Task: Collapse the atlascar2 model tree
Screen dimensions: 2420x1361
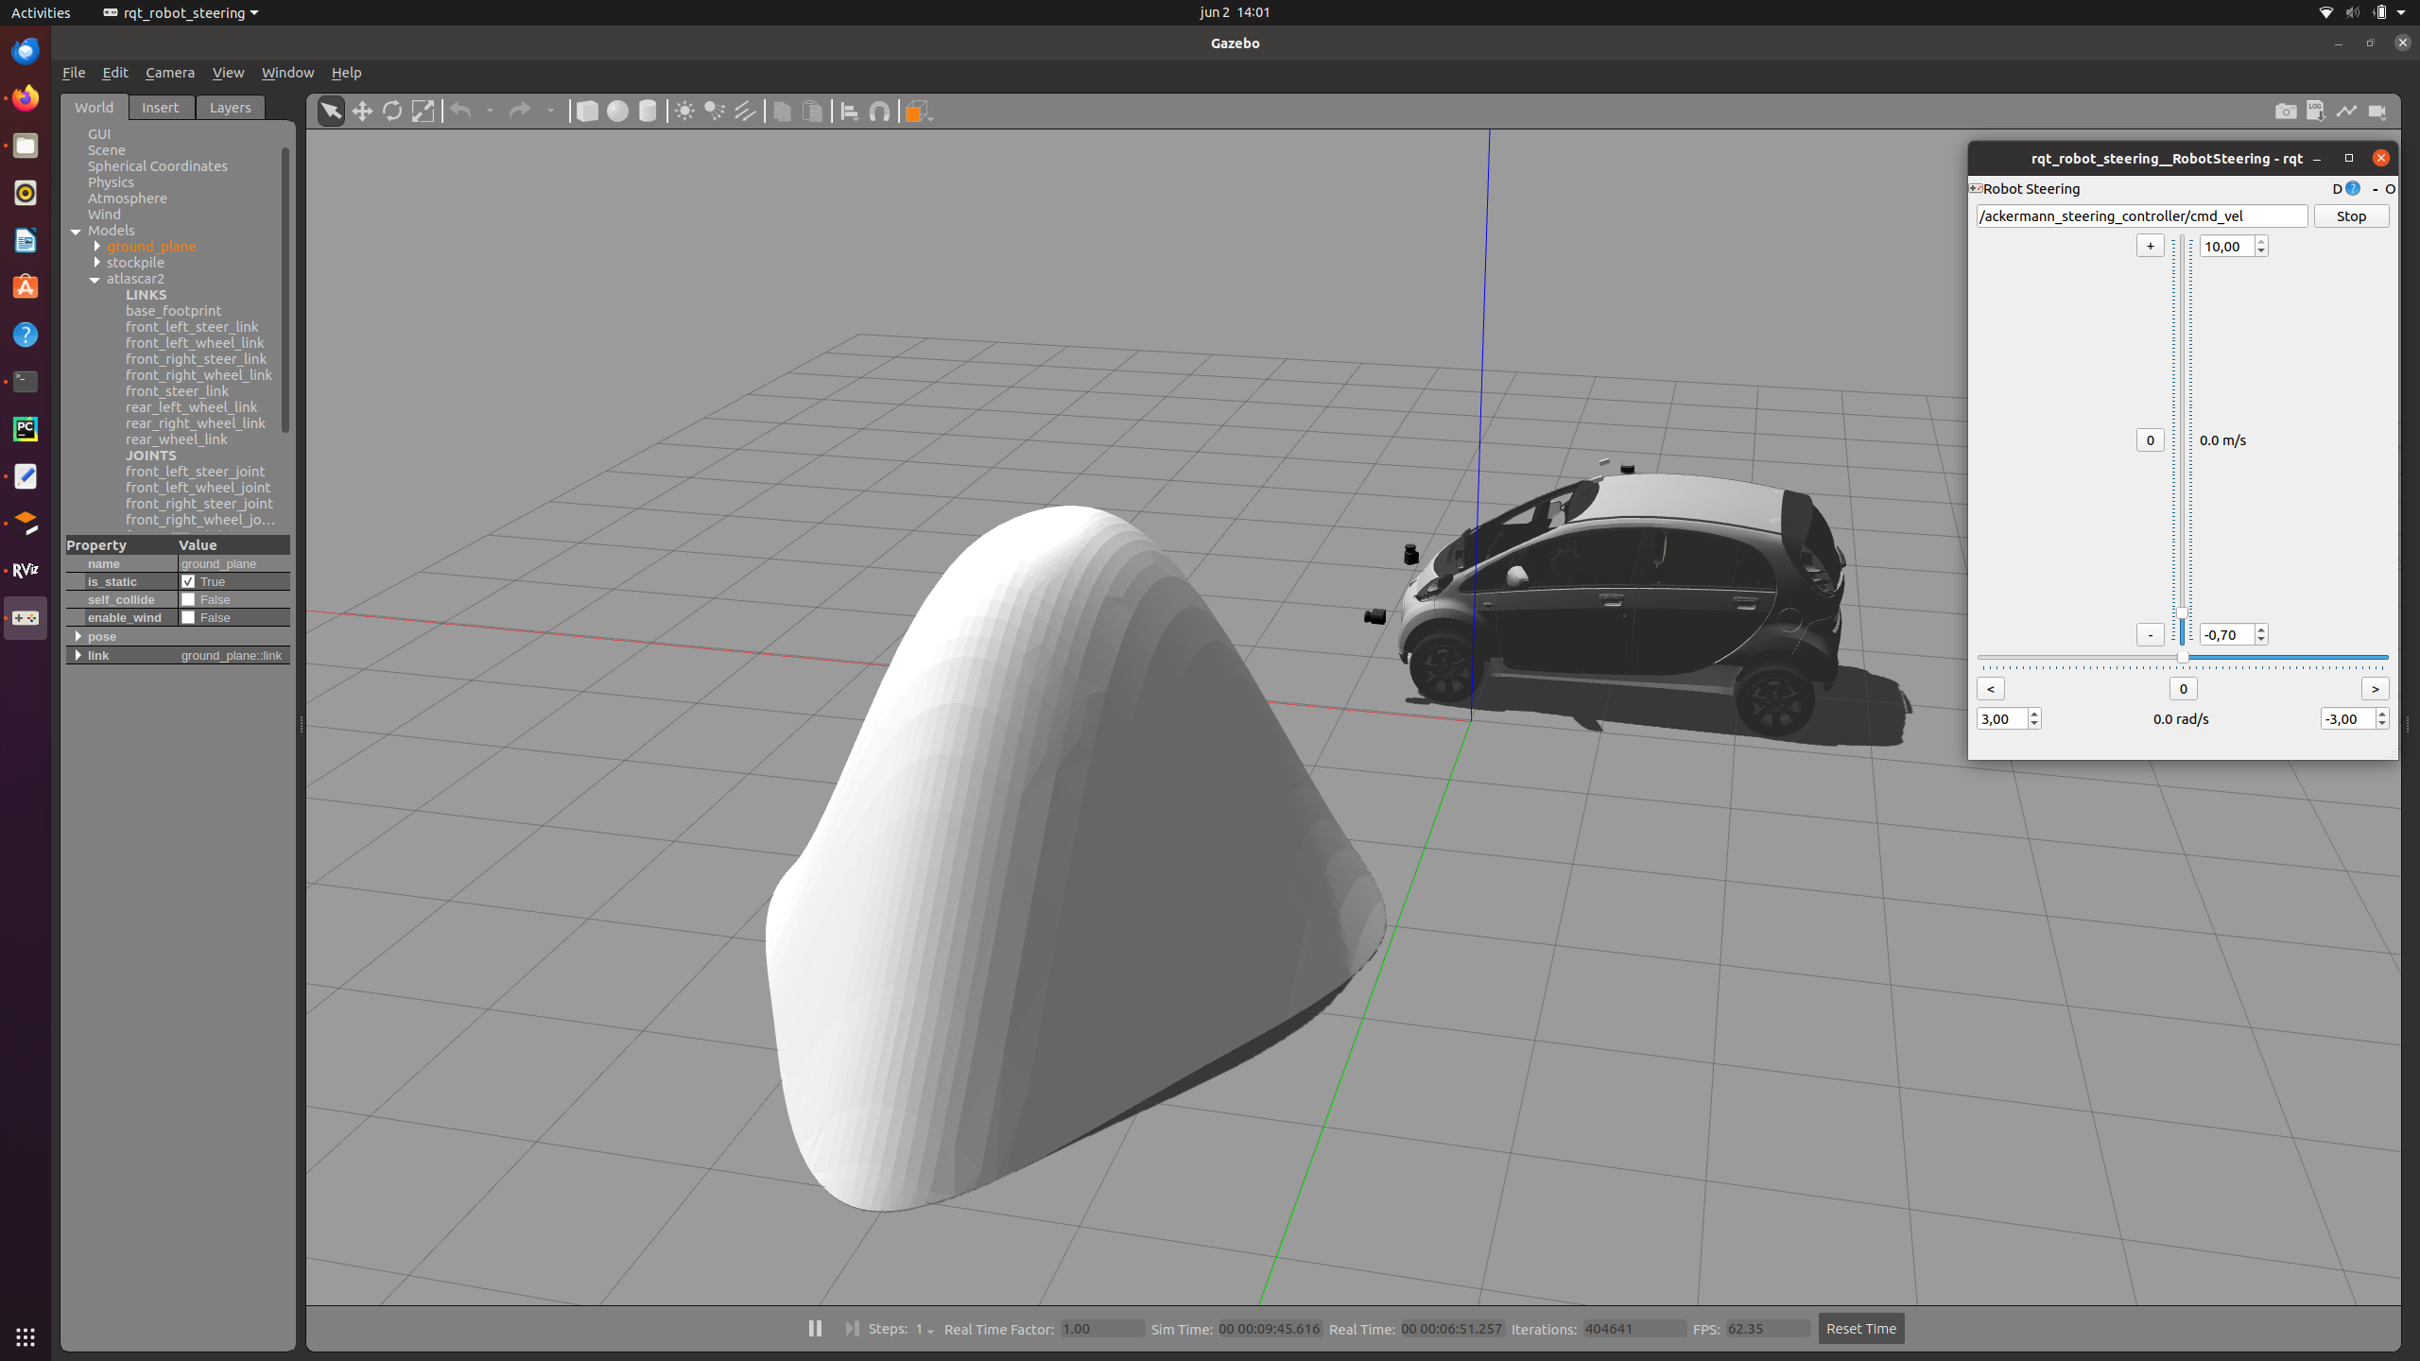Action: point(95,279)
